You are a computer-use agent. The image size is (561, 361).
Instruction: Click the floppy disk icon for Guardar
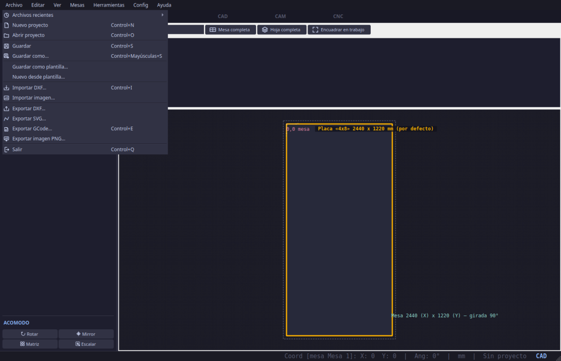tap(7, 46)
